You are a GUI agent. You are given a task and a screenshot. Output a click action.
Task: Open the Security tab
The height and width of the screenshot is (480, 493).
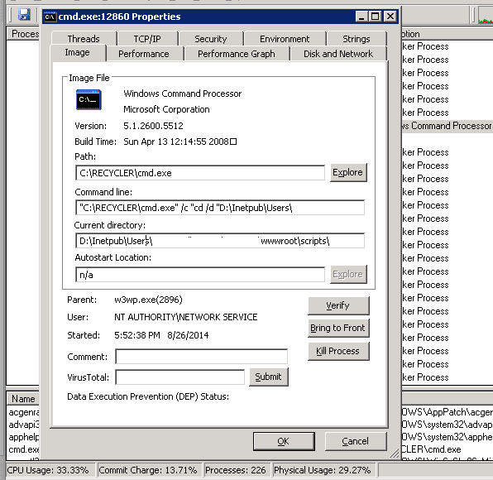tap(211, 39)
